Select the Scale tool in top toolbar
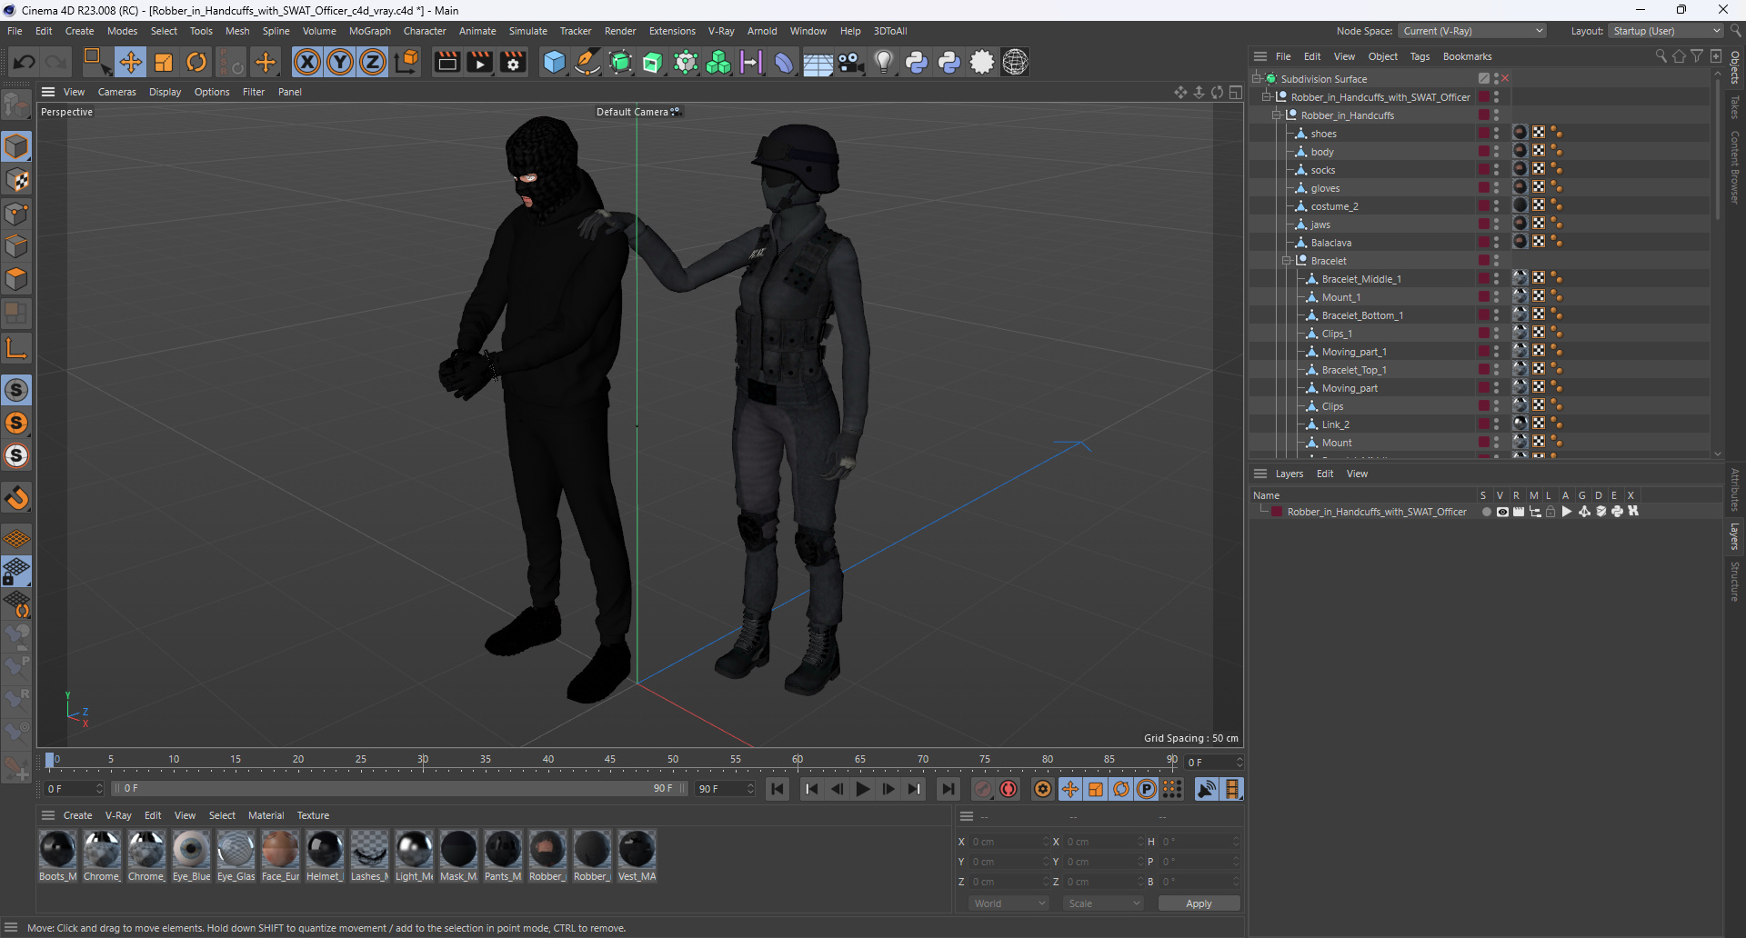The height and width of the screenshot is (938, 1746). point(164,62)
